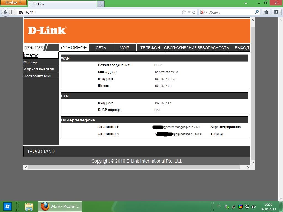Open Windows Explorer from taskbar
Viewport: 283px width, 212px height.
[x=29, y=206]
